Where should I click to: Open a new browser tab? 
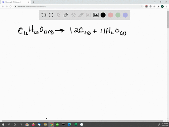(x=33, y=2)
